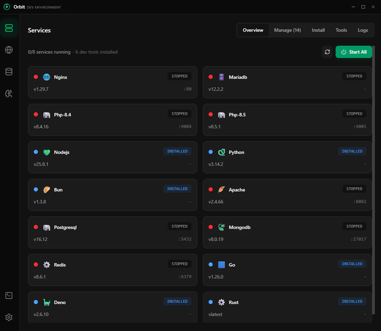Maximize the Orbit window
Screen dimensions: 381x331
[x=363, y=7]
